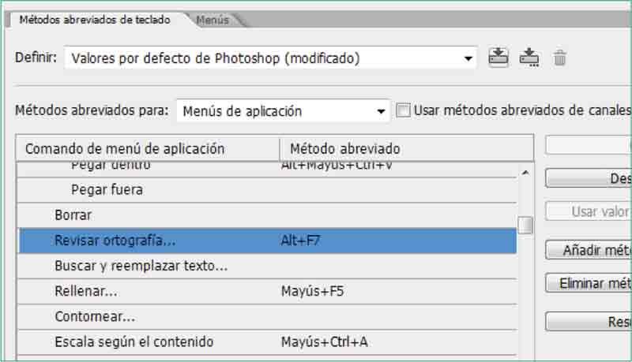Switch to the Menús tab

pos(213,20)
